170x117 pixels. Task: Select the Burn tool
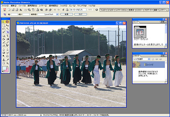click(7, 56)
